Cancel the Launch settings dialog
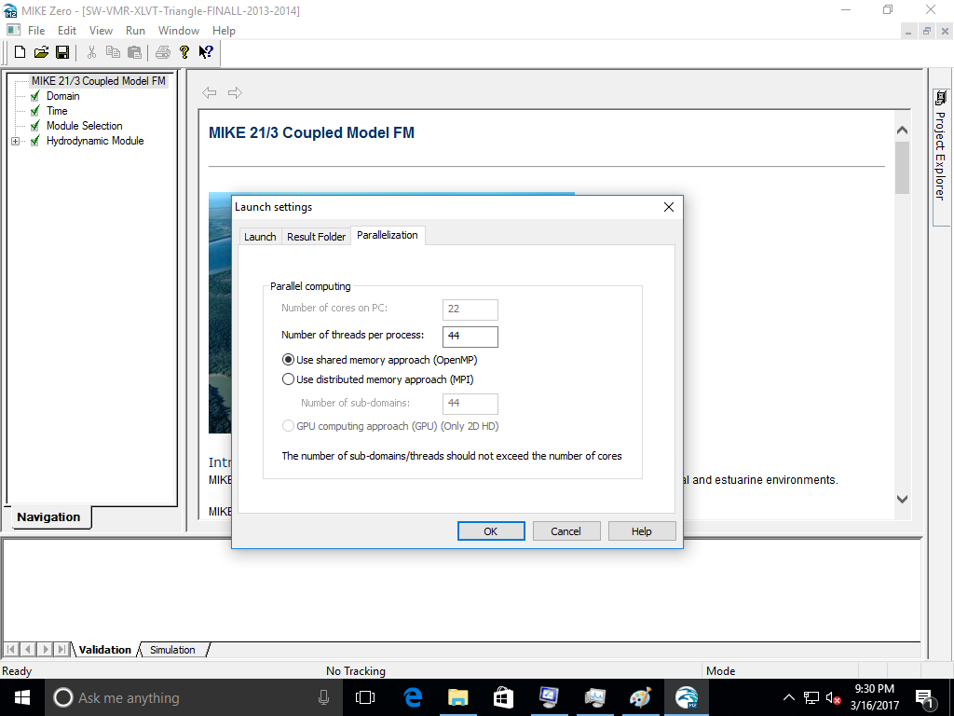Viewport: 954px width, 716px height. tap(566, 530)
